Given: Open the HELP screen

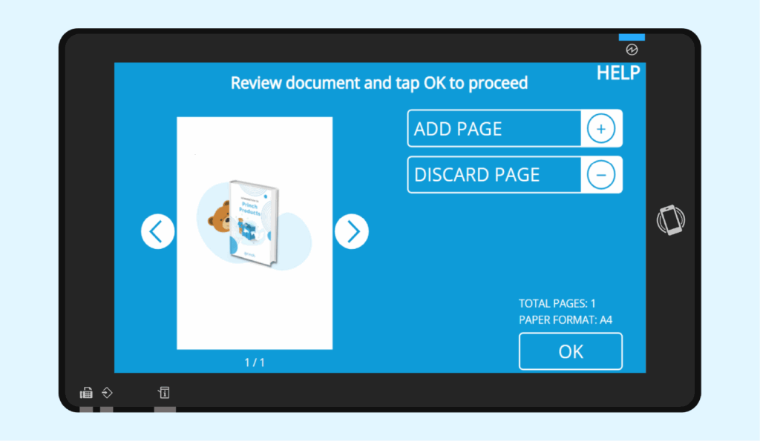Looking at the screenshot, I should tap(617, 73).
